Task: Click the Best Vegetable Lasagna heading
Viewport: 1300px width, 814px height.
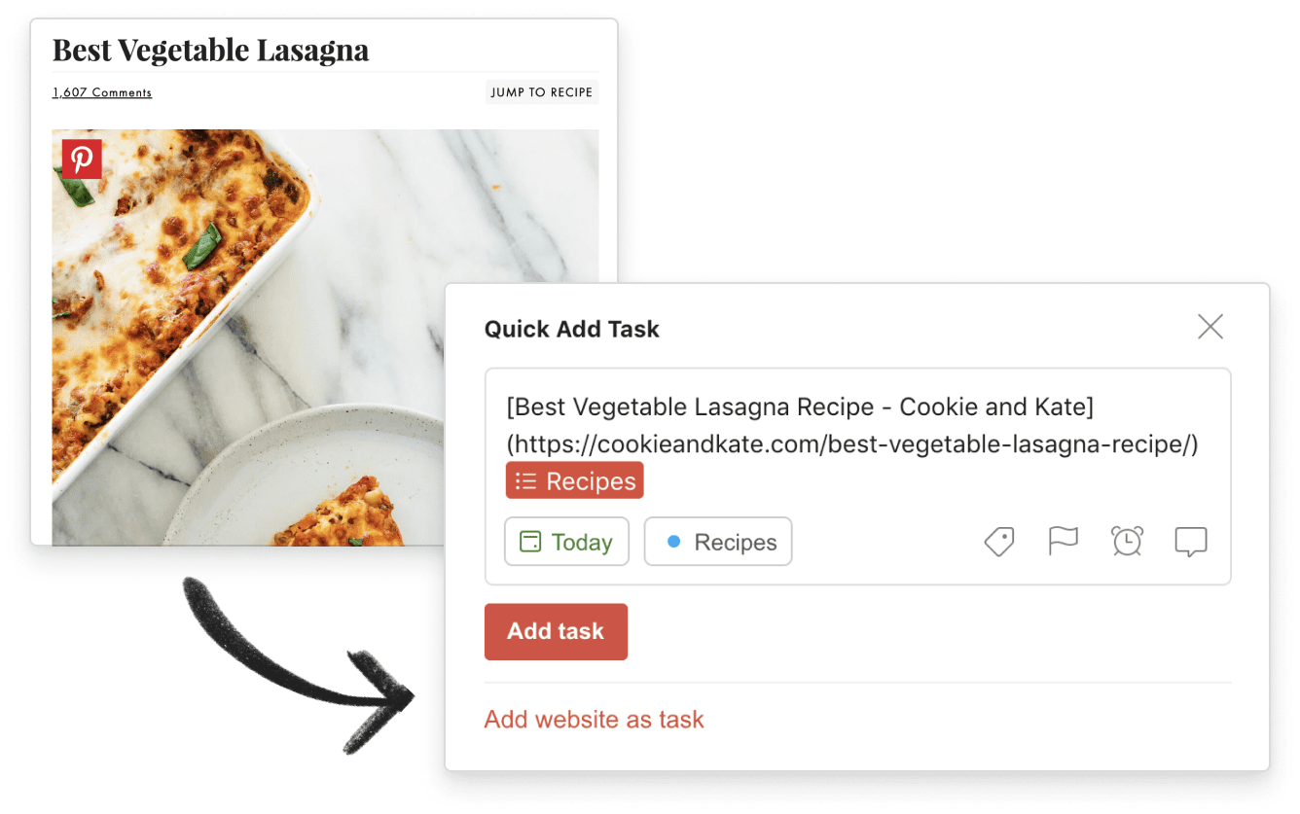Action: click(210, 49)
